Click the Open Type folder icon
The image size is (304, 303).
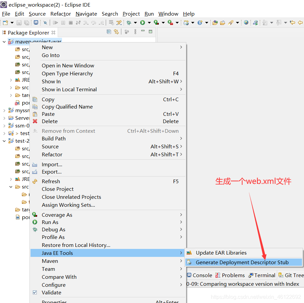pyautogui.click(x=215, y=23)
